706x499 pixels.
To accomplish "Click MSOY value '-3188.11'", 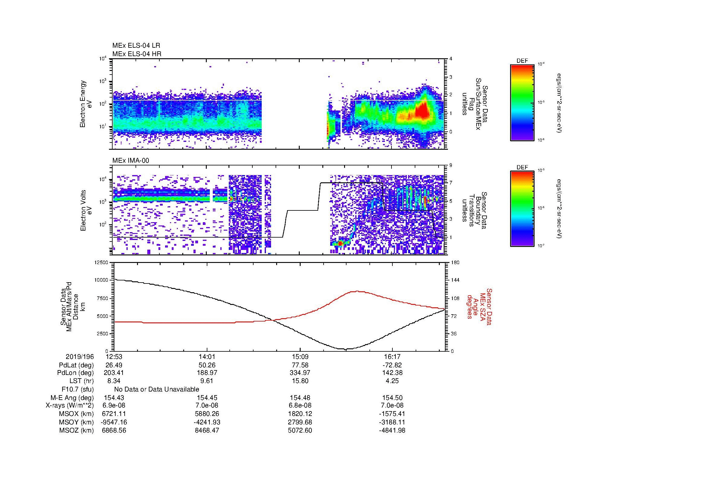I will (x=392, y=422).
